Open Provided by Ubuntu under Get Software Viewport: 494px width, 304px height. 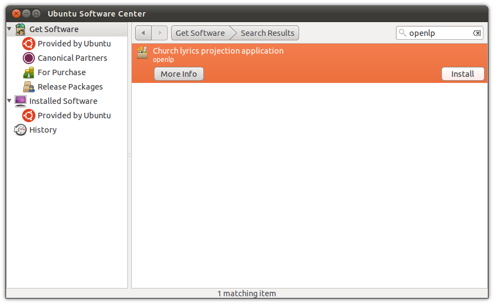click(74, 44)
